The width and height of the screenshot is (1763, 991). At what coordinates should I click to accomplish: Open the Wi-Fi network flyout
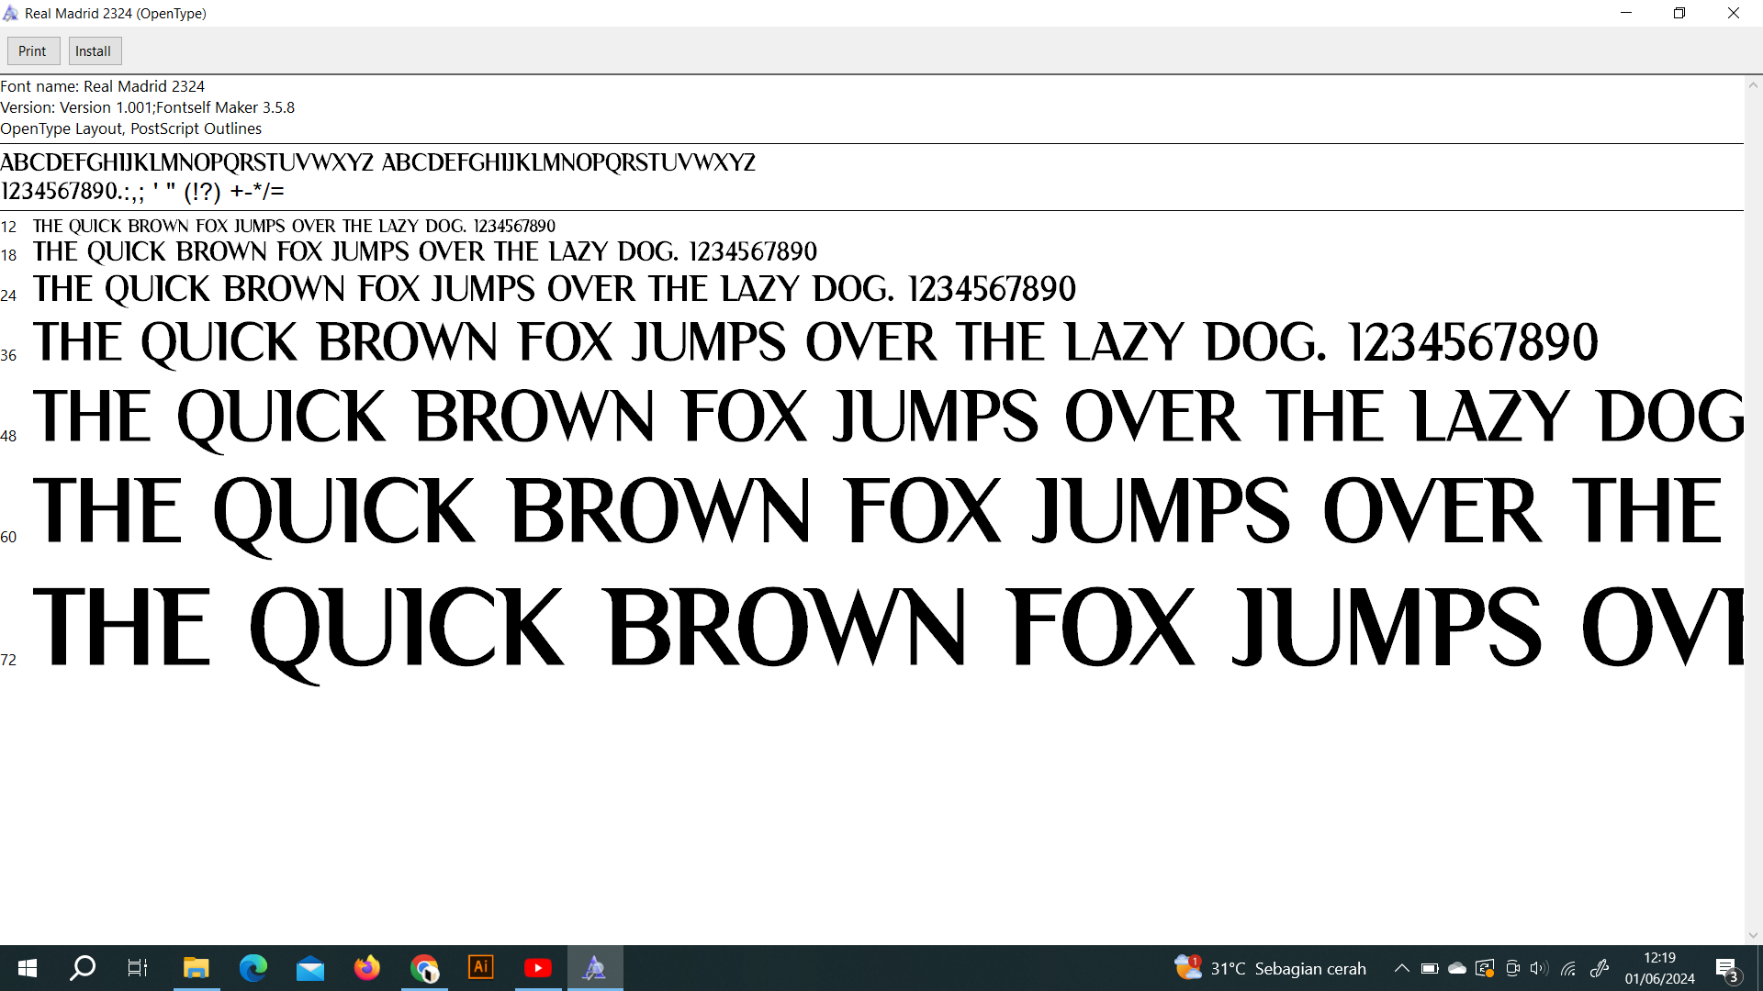pyautogui.click(x=1568, y=968)
